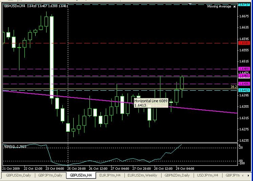The image size is (253, 181).
Task: Click the magenta 1.6488 price label
Action: pos(244,69)
